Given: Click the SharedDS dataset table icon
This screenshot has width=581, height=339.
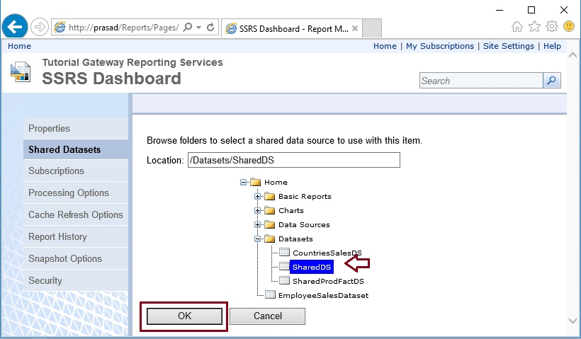Looking at the screenshot, I should pyautogui.click(x=284, y=266).
